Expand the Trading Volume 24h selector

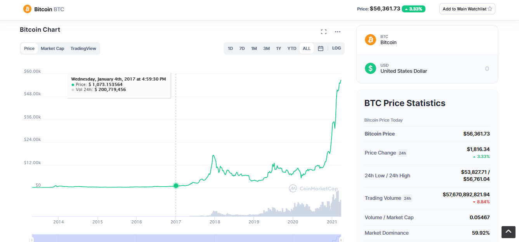tap(407, 198)
